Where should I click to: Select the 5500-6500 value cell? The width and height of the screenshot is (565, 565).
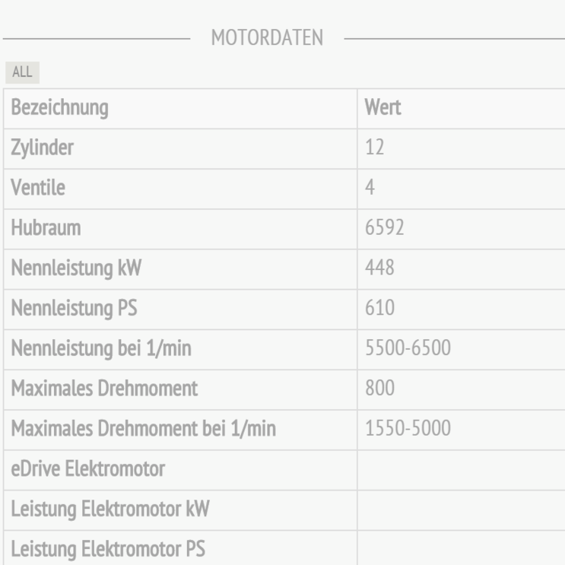point(408,350)
